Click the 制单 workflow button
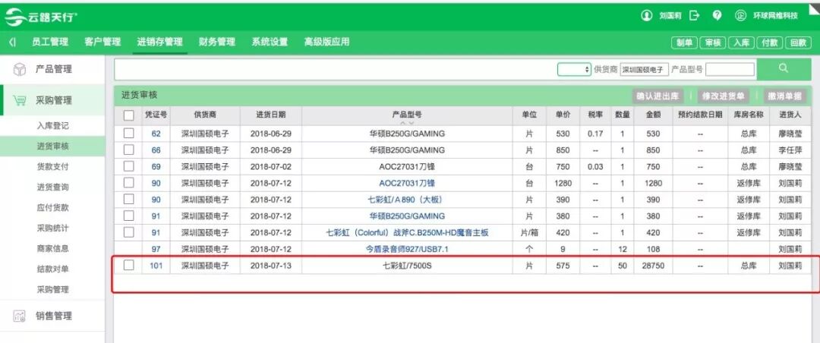This screenshot has height=343, width=820. [685, 42]
